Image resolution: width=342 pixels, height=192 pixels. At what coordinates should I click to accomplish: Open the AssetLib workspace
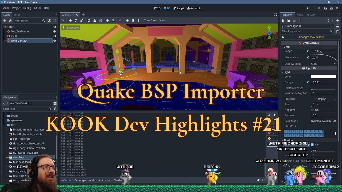194,8
